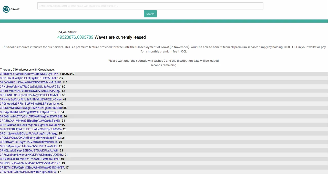Viewport: 328px width, 174px height.
Task: Visit address 3P4JnNdTuZ6mCPjLrDmjwtb3K1gtCzEEiGj
Action: coord(28,172)
